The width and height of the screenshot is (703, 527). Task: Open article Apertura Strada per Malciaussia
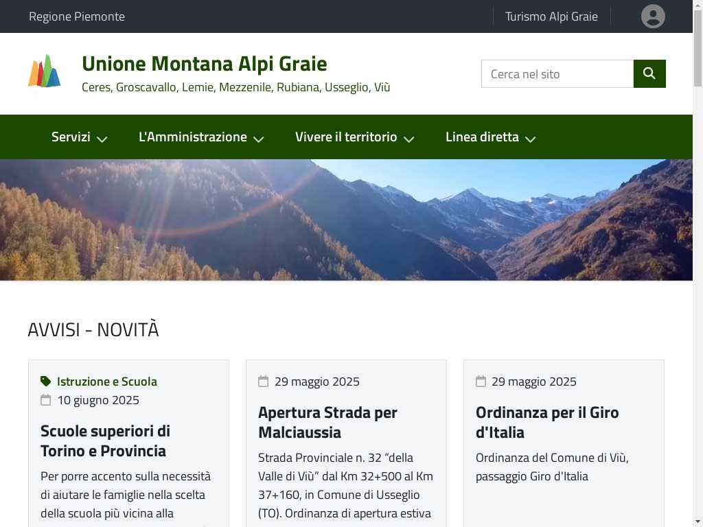pyautogui.click(x=327, y=422)
